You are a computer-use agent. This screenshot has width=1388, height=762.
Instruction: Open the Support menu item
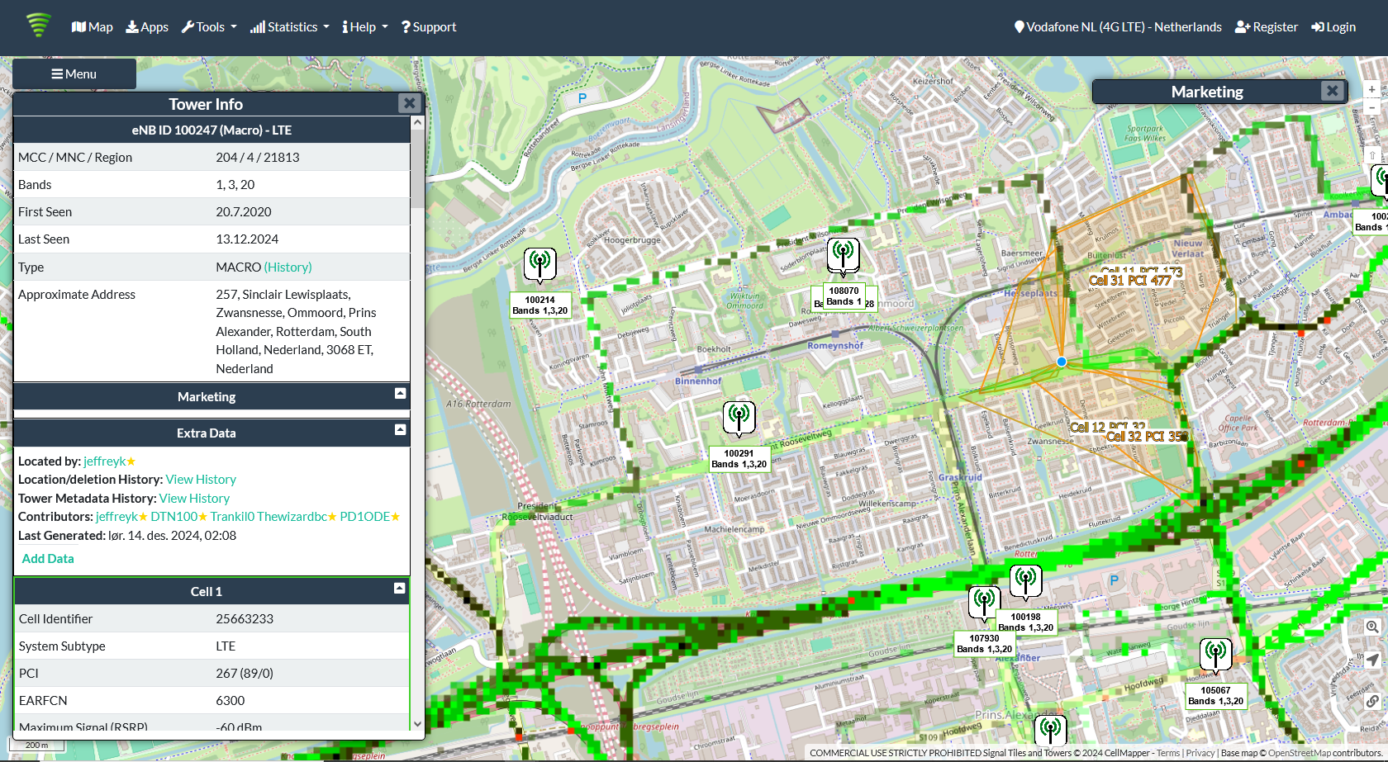click(x=429, y=27)
